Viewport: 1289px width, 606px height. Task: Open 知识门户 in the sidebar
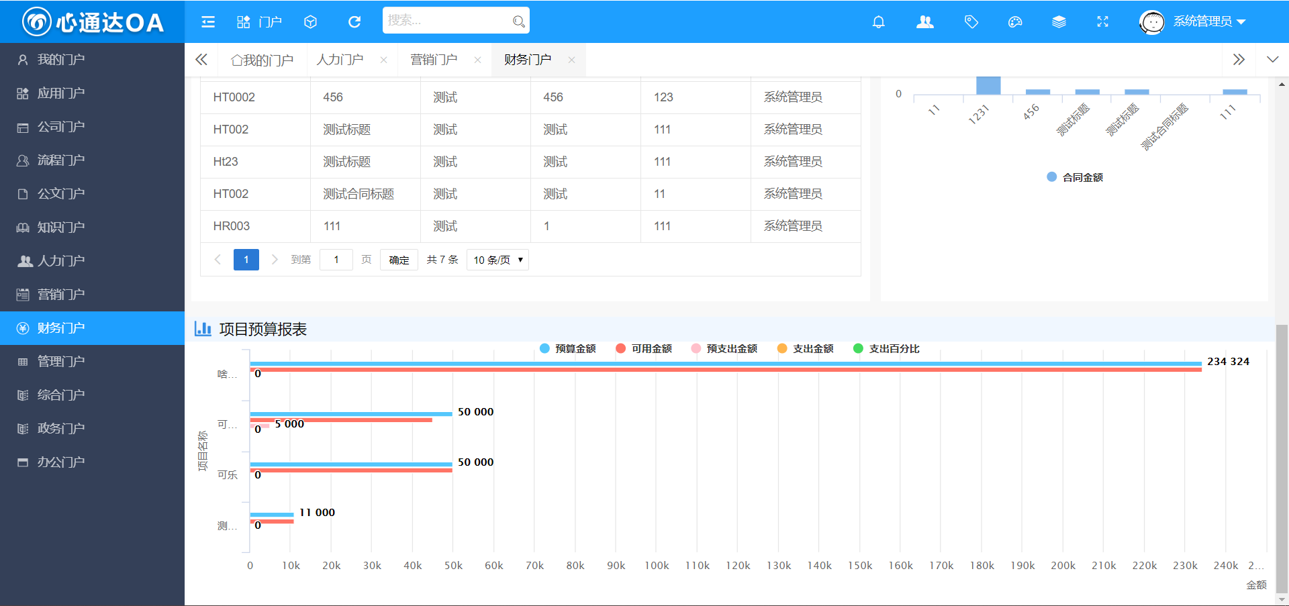point(92,228)
